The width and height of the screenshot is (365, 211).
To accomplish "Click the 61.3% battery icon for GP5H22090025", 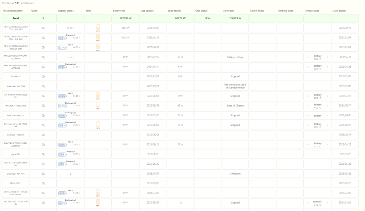I will [x=62, y=38].
